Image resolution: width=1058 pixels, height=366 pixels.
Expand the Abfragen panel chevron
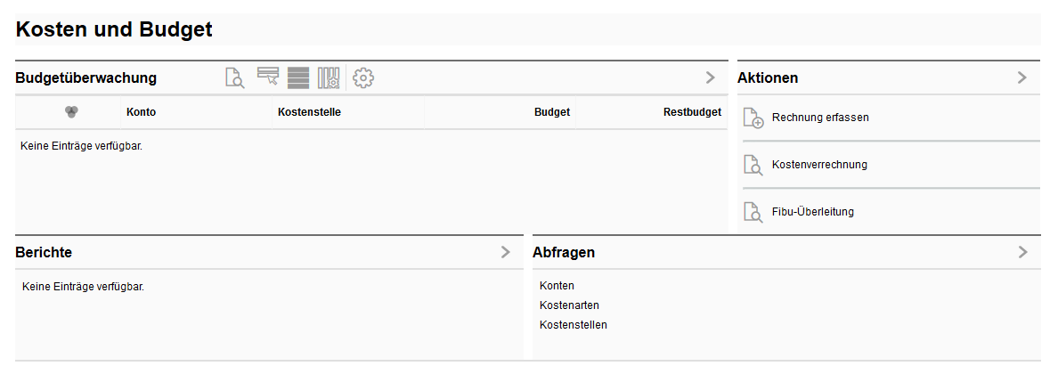tap(1021, 252)
